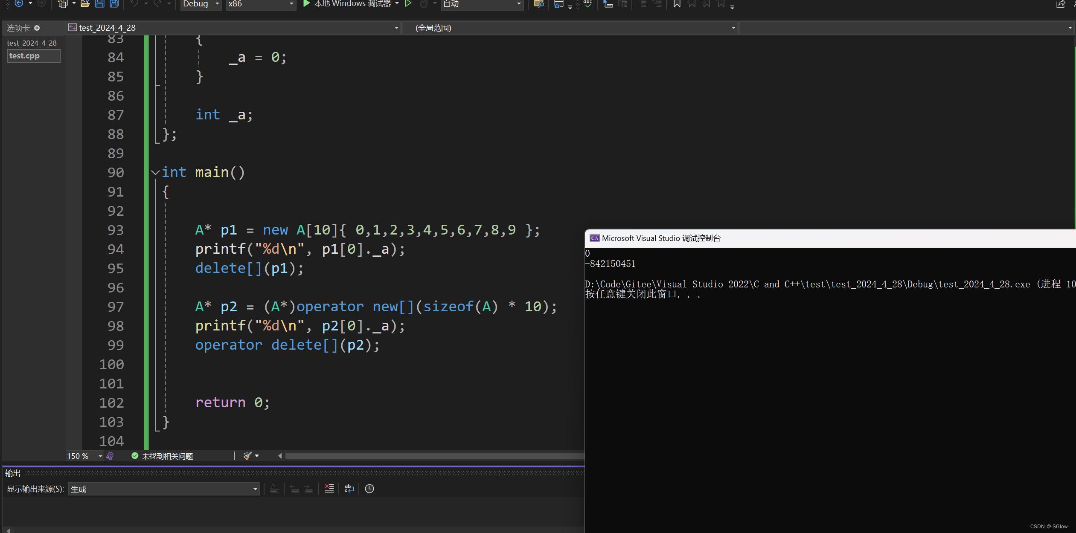Click the find in files icon
The image size is (1076, 533).
(538, 4)
